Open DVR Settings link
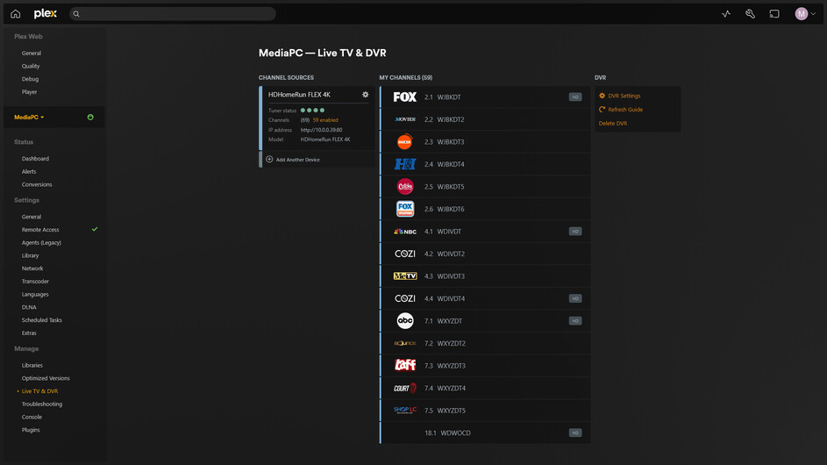 click(624, 96)
